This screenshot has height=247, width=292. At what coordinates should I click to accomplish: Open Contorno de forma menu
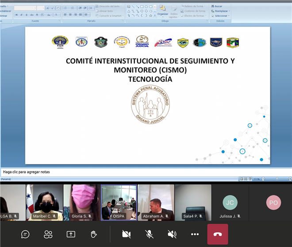(194, 11)
